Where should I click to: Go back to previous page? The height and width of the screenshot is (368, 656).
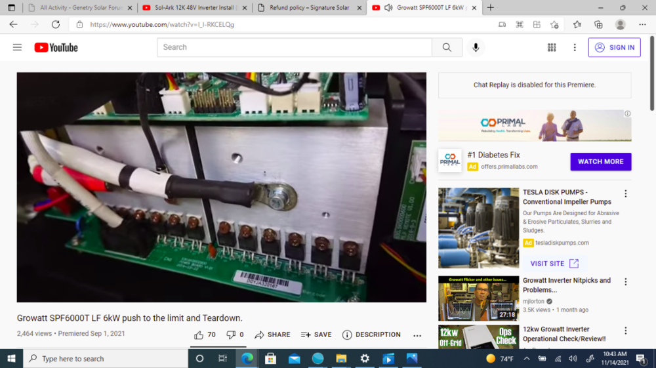13,25
